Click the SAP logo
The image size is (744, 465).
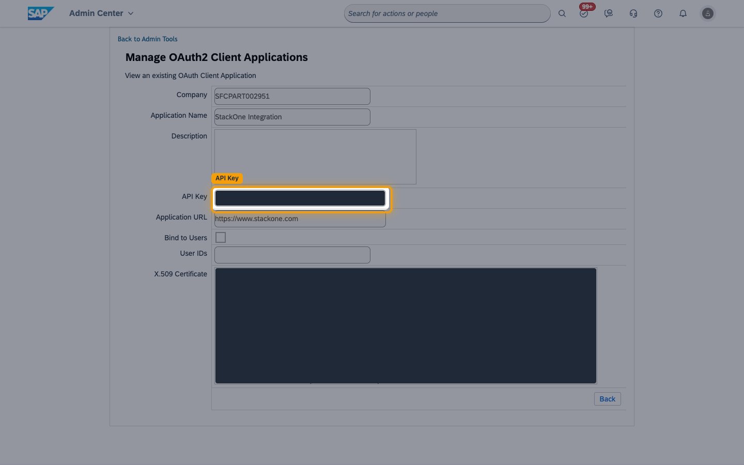pos(41,13)
